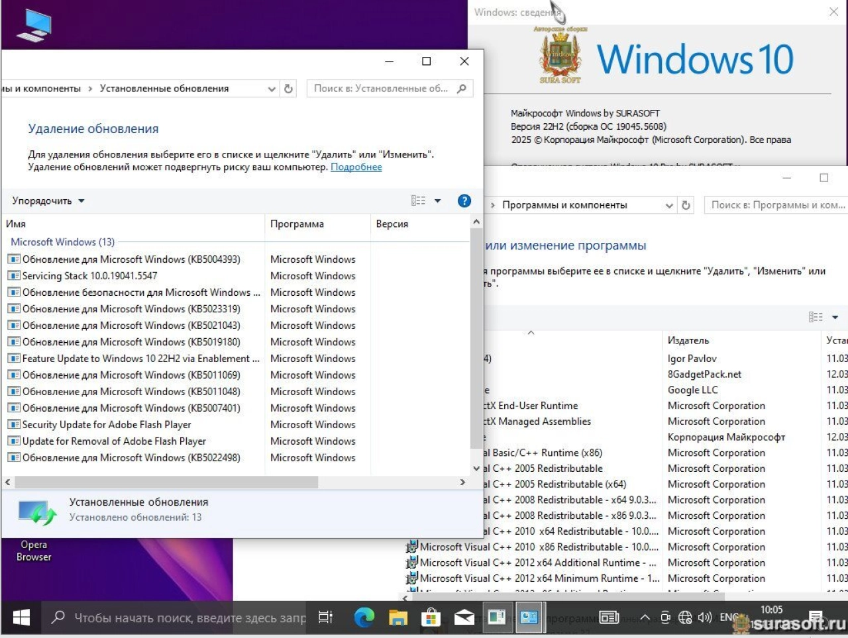Click the network globe icon in the tray
This screenshot has width=848, height=638.
(x=685, y=617)
